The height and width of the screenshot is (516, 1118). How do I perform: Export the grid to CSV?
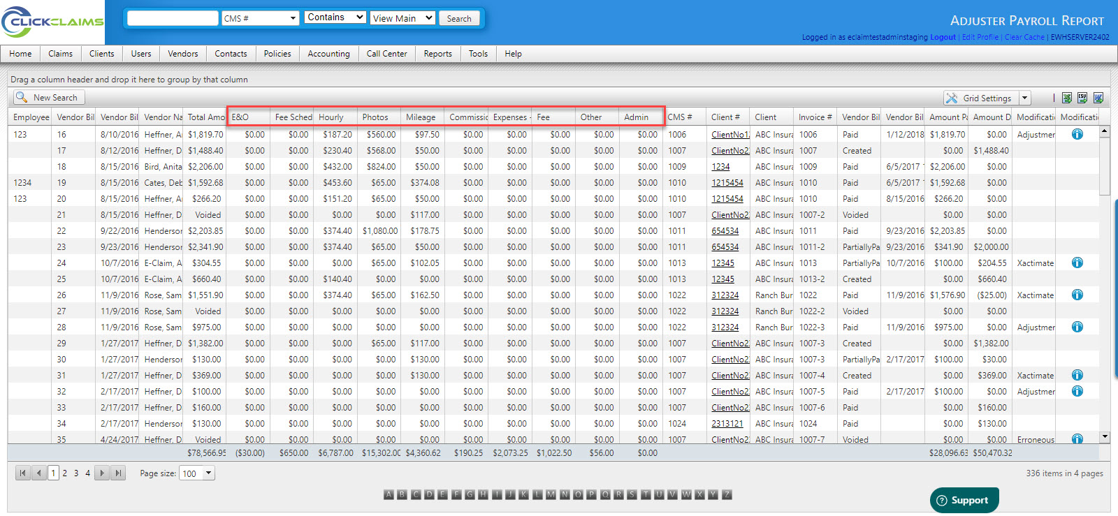click(1082, 98)
